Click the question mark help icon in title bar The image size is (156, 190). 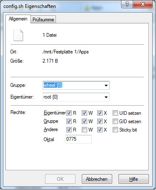pos(127,5)
